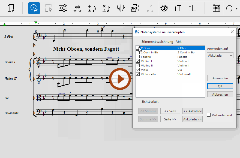Select the add note tool
Image resolution: width=240 pixels, height=158 pixels.
click(x=92, y=8)
